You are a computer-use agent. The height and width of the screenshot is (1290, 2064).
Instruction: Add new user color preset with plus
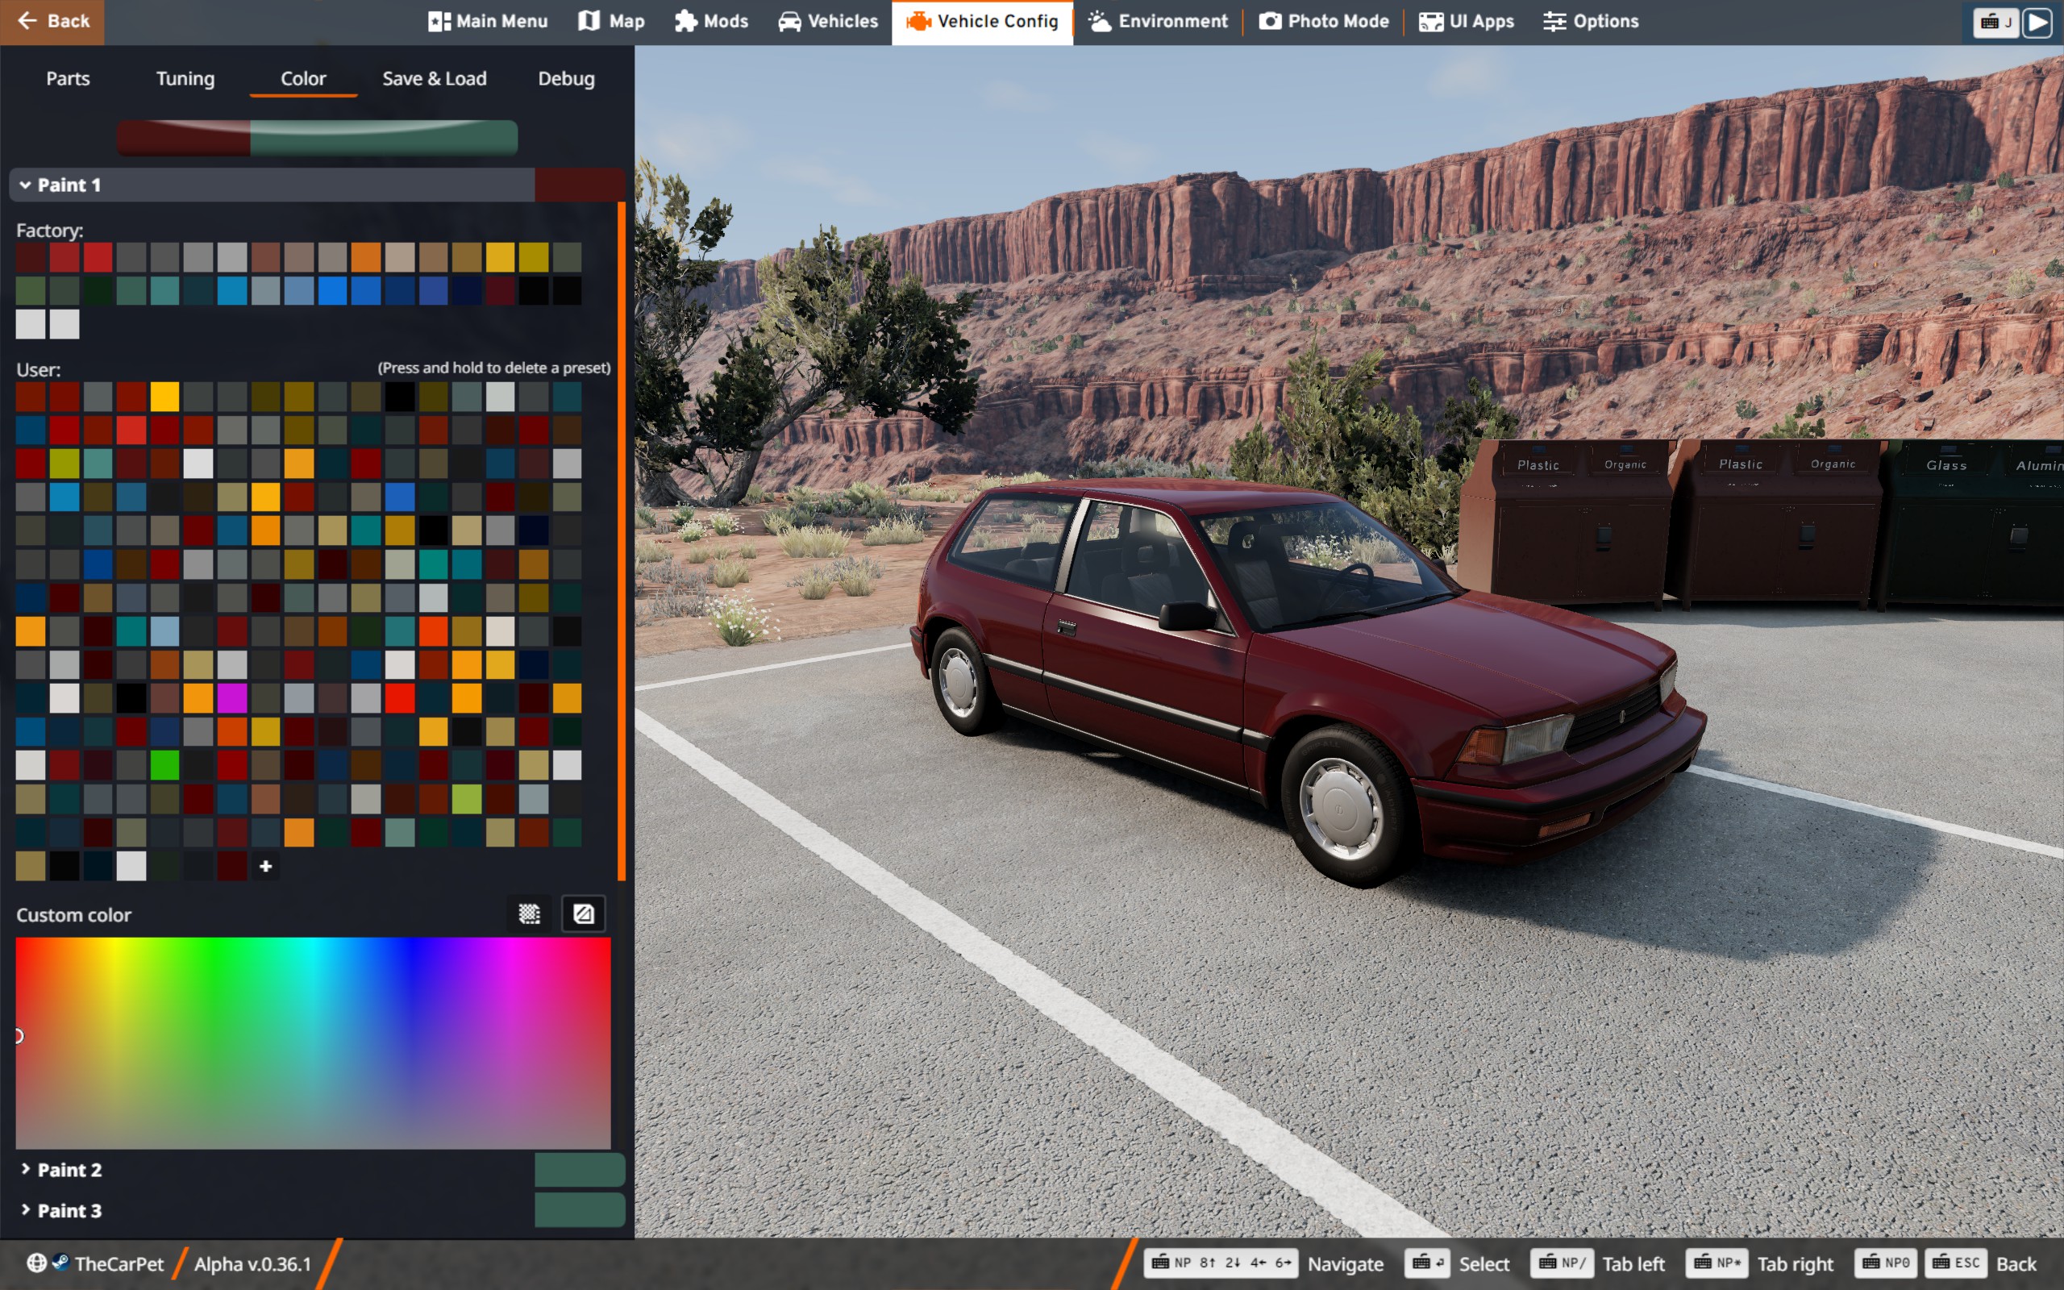pyautogui.click(x=265, y=866)
